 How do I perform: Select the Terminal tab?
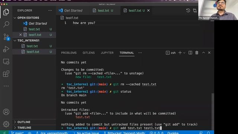126,53
